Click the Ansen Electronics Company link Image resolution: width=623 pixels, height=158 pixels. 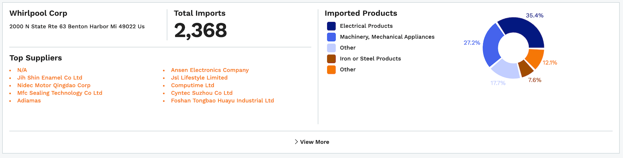pyautogui.click(x=209, y=70)
